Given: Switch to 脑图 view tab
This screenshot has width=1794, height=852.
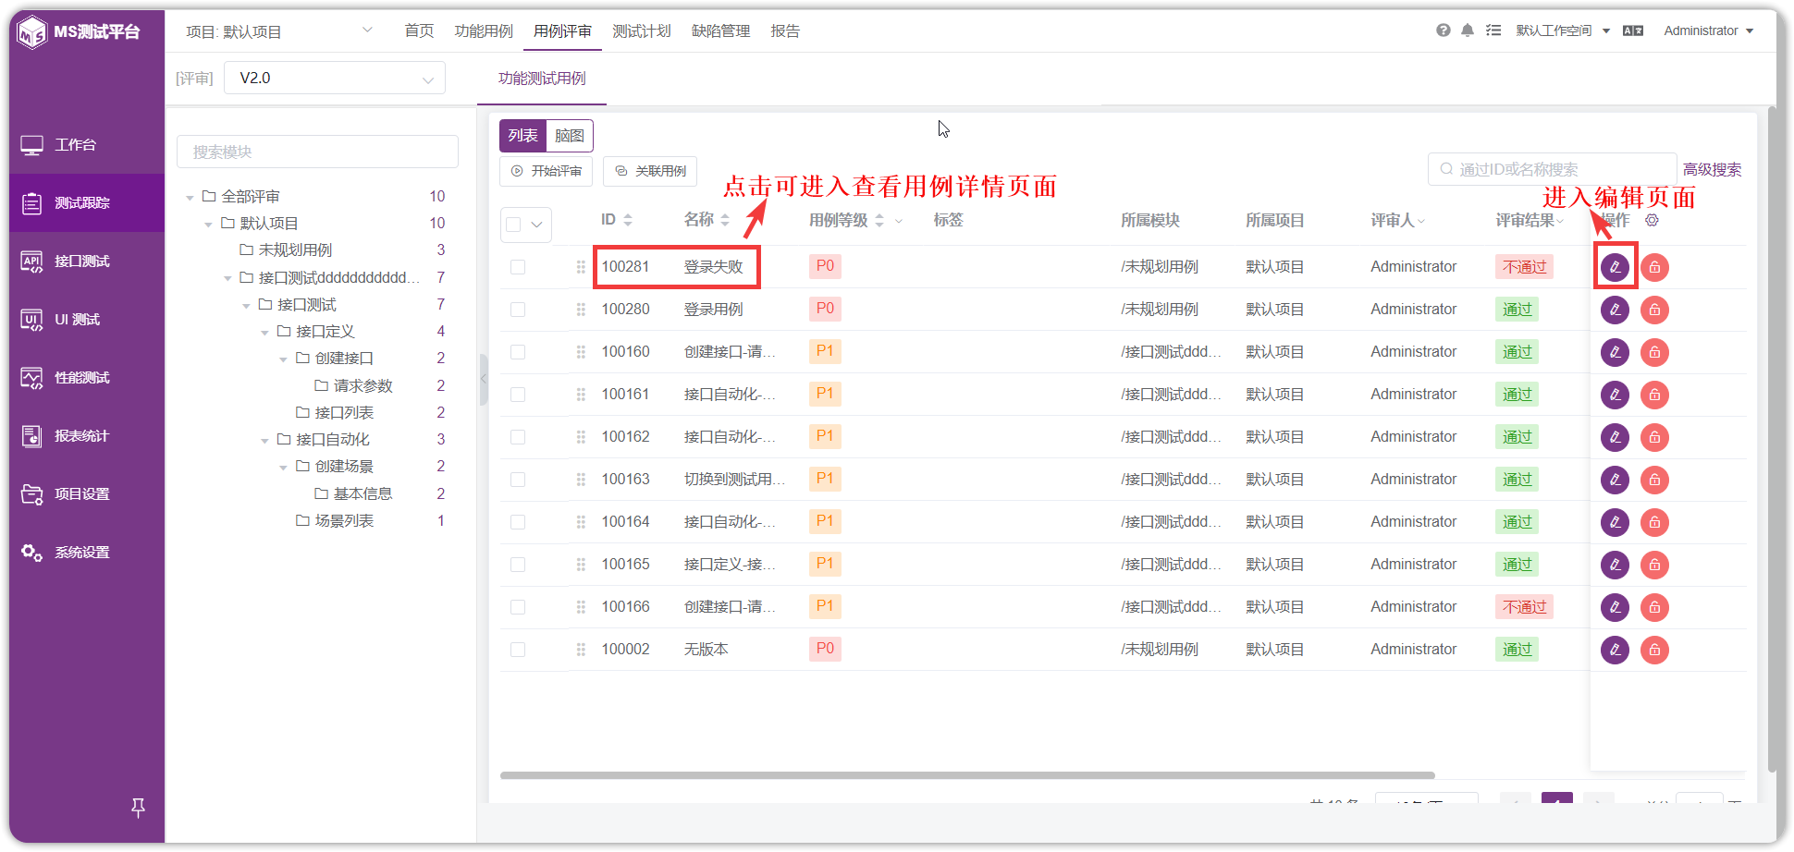Looking at the screenshot, I should tap(570, 136).
